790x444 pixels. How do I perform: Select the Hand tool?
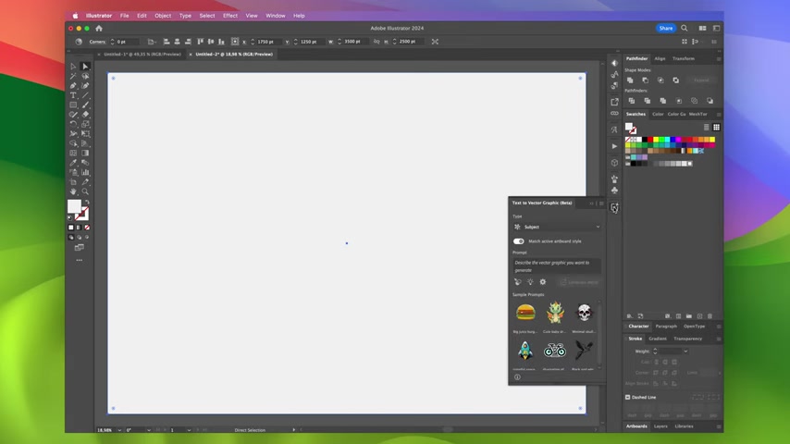(x=73, y=191)
